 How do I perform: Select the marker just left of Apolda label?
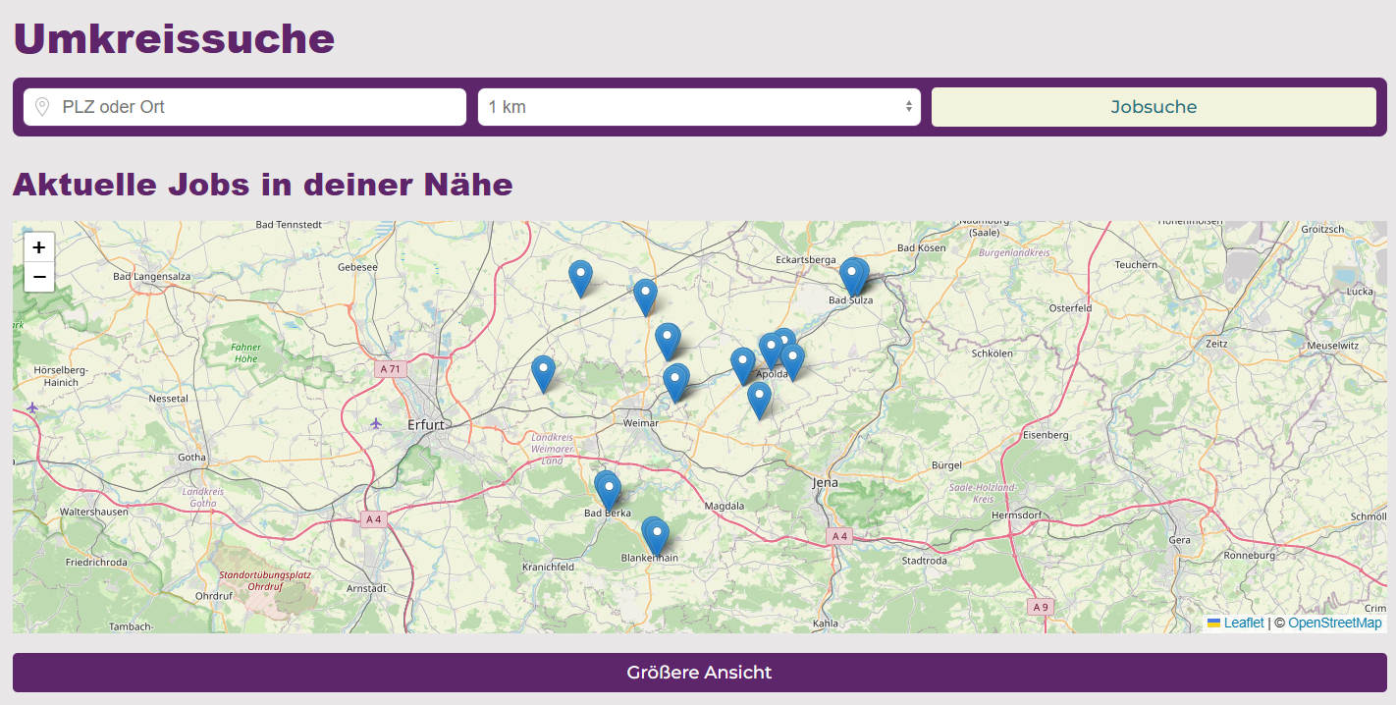coord(743,365)
